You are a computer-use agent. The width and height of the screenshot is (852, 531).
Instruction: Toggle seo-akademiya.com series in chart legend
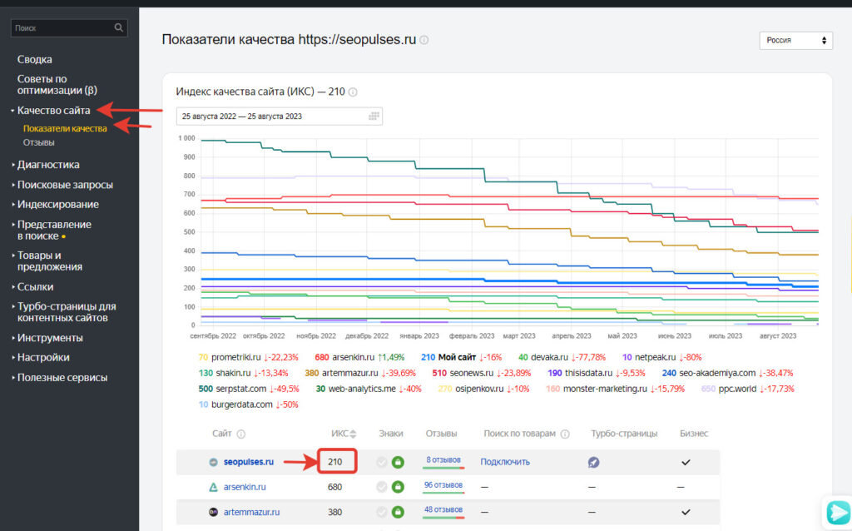(727, 373)
